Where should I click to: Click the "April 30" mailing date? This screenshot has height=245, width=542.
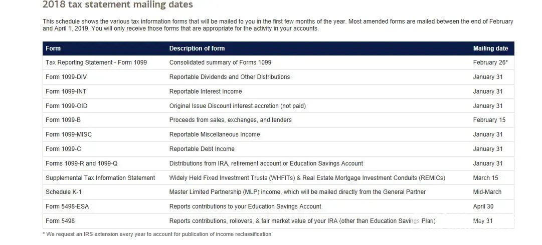tap(483, 206)
